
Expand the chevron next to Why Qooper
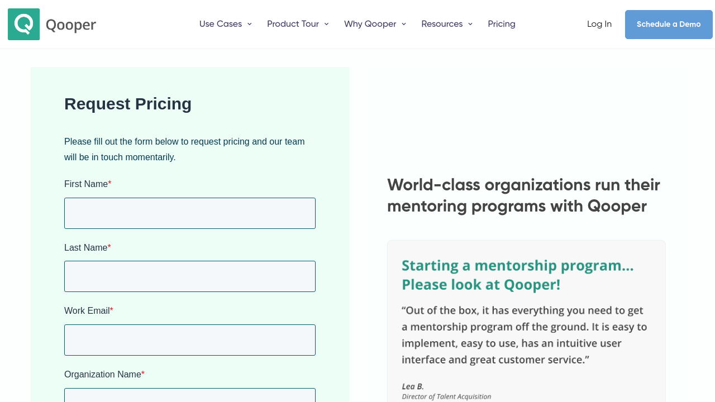click(404, 25)
